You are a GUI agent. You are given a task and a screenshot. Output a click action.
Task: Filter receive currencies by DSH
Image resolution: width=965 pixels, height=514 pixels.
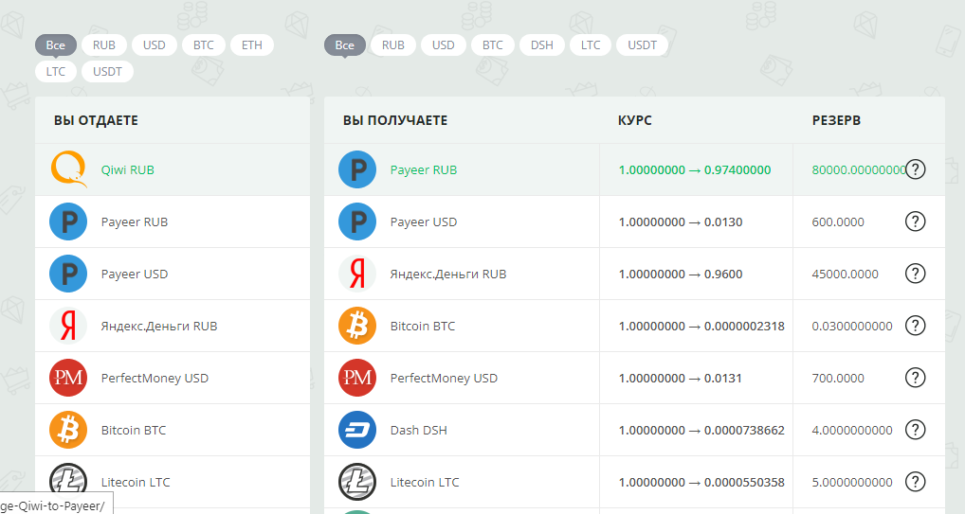[541, 44]
